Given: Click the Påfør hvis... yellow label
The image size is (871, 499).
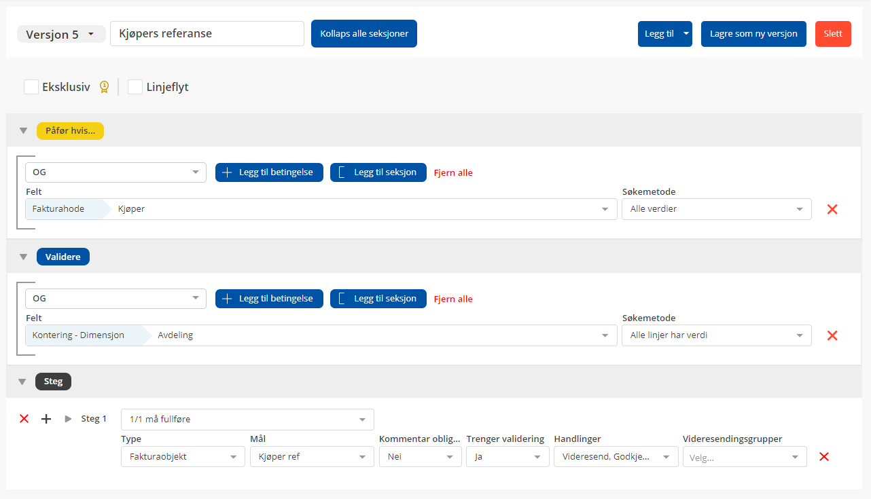Looking at the screenshot, I should [x=70, y=131].
